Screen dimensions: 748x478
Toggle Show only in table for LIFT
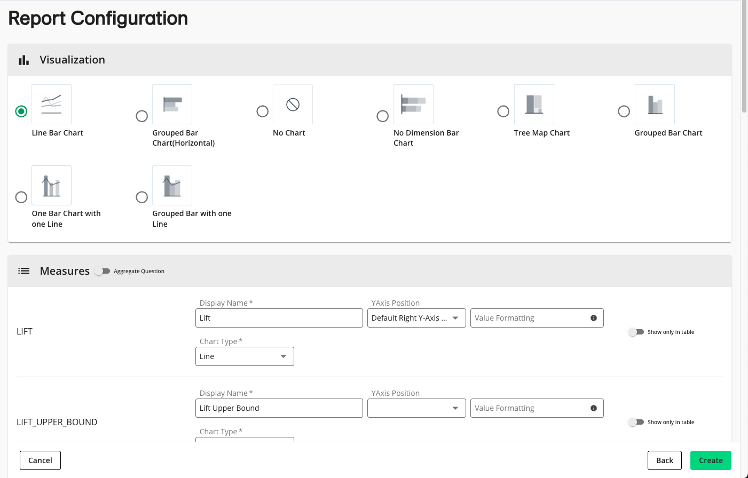pos(636,332)
